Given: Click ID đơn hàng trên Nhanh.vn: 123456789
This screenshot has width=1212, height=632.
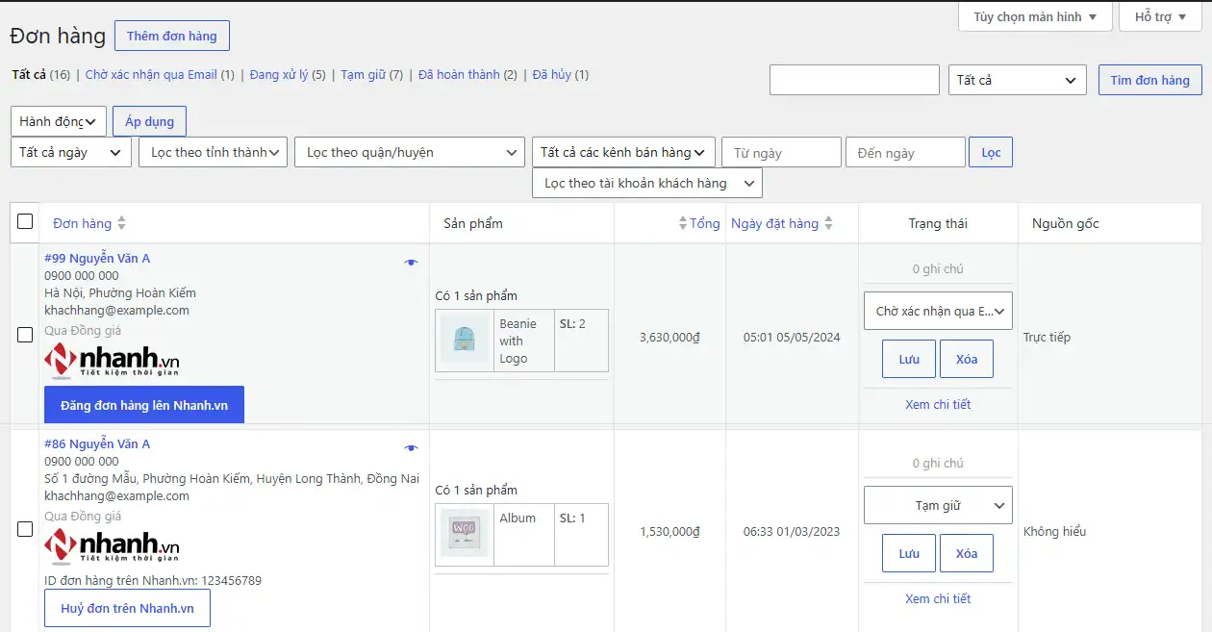Looking at the screenshot, I should pos(153,580).
